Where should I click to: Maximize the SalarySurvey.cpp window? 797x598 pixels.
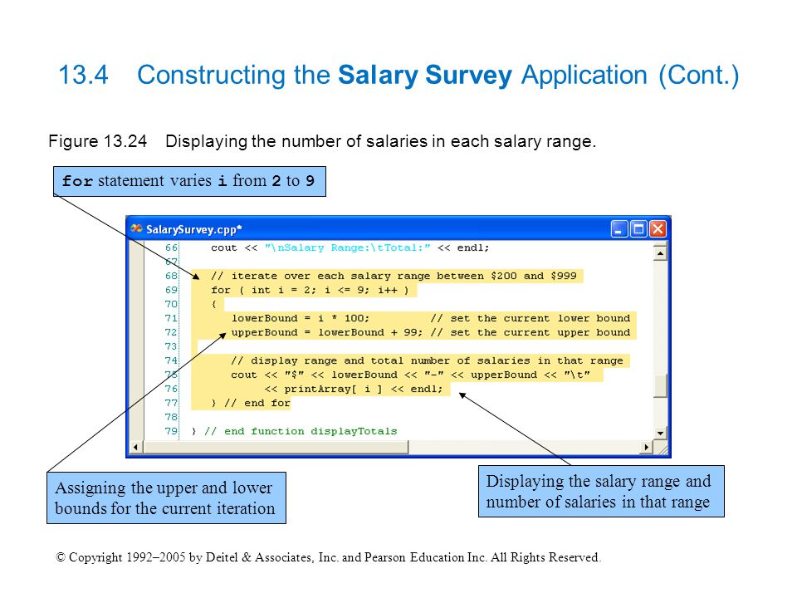[x=638, y=229]
